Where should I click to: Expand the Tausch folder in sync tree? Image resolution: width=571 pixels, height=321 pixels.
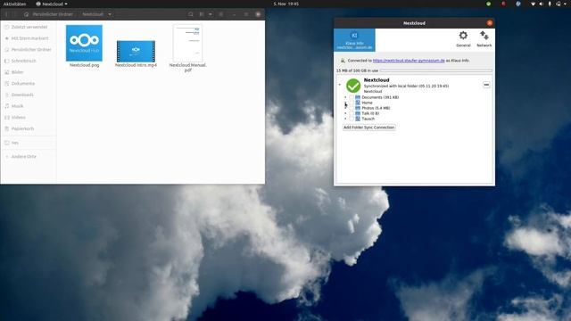tap(345, 119)
